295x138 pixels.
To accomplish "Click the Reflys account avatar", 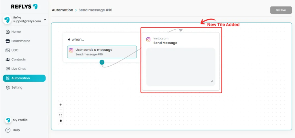I will click(7, 20).
